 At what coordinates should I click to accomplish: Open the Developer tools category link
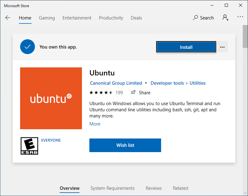pos(167,83)
